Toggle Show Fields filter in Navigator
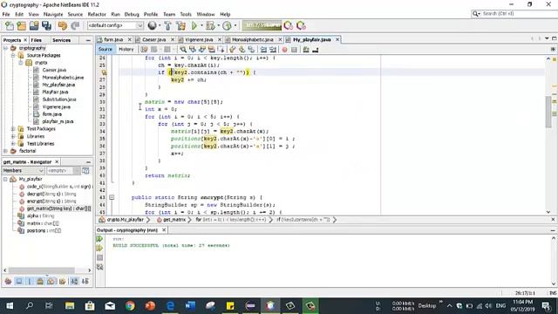Image resolution: width=558 pixels, height=314 pixels. (19, 281)
